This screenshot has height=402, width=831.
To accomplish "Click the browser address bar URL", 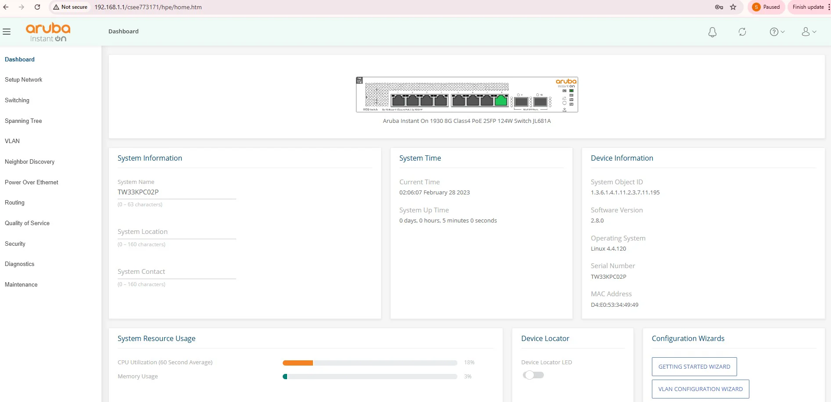I will (x=148, y=7).
